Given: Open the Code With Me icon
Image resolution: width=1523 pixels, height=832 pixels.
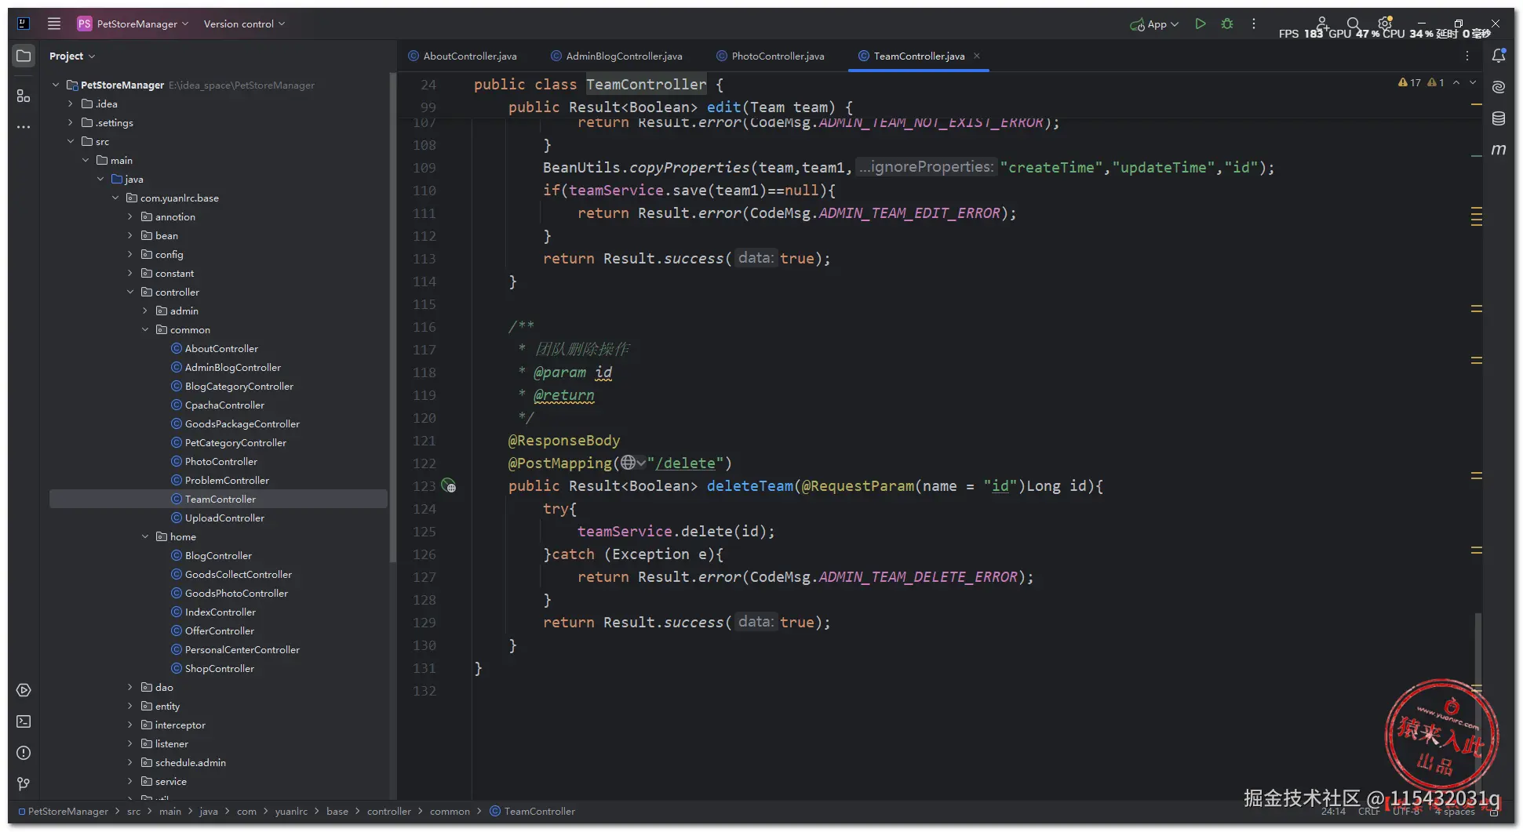Looking at the screenshot, I should (x=1322, y=23).
